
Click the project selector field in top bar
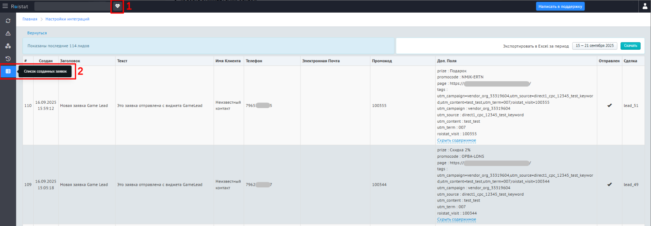click(73, 6)
